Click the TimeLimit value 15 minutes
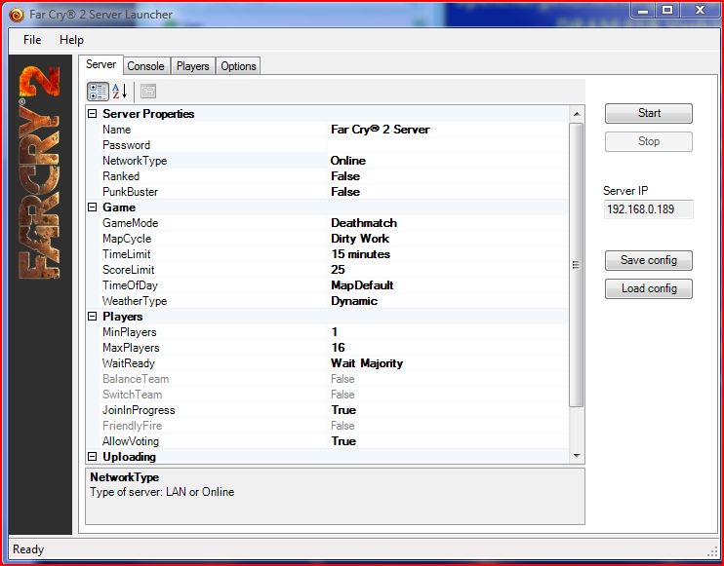Image resolution: width=724 pixels, height=566 pixels. click(361, 254)
